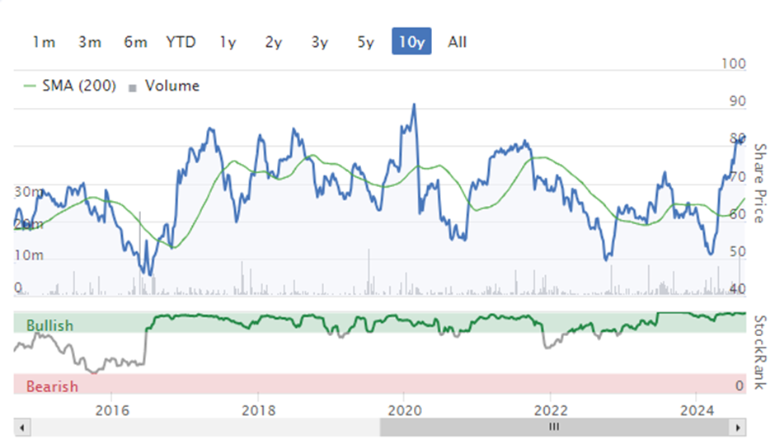This screenshot has height=444, width=775.
Task: Select the 6m time range
Action: pos(135,42)
